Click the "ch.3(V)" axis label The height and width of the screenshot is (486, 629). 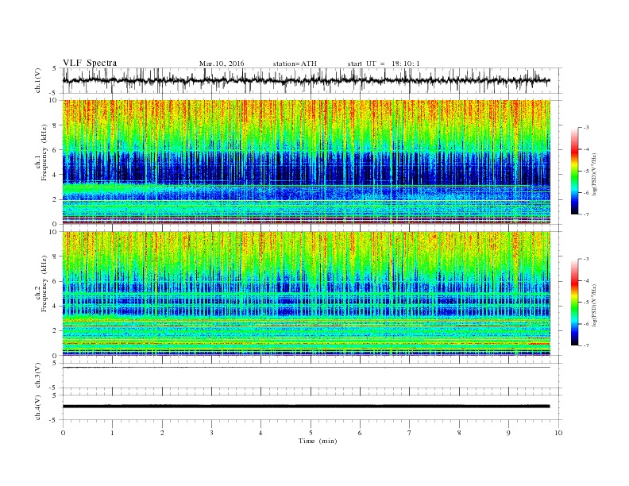(x=37, y=376)
